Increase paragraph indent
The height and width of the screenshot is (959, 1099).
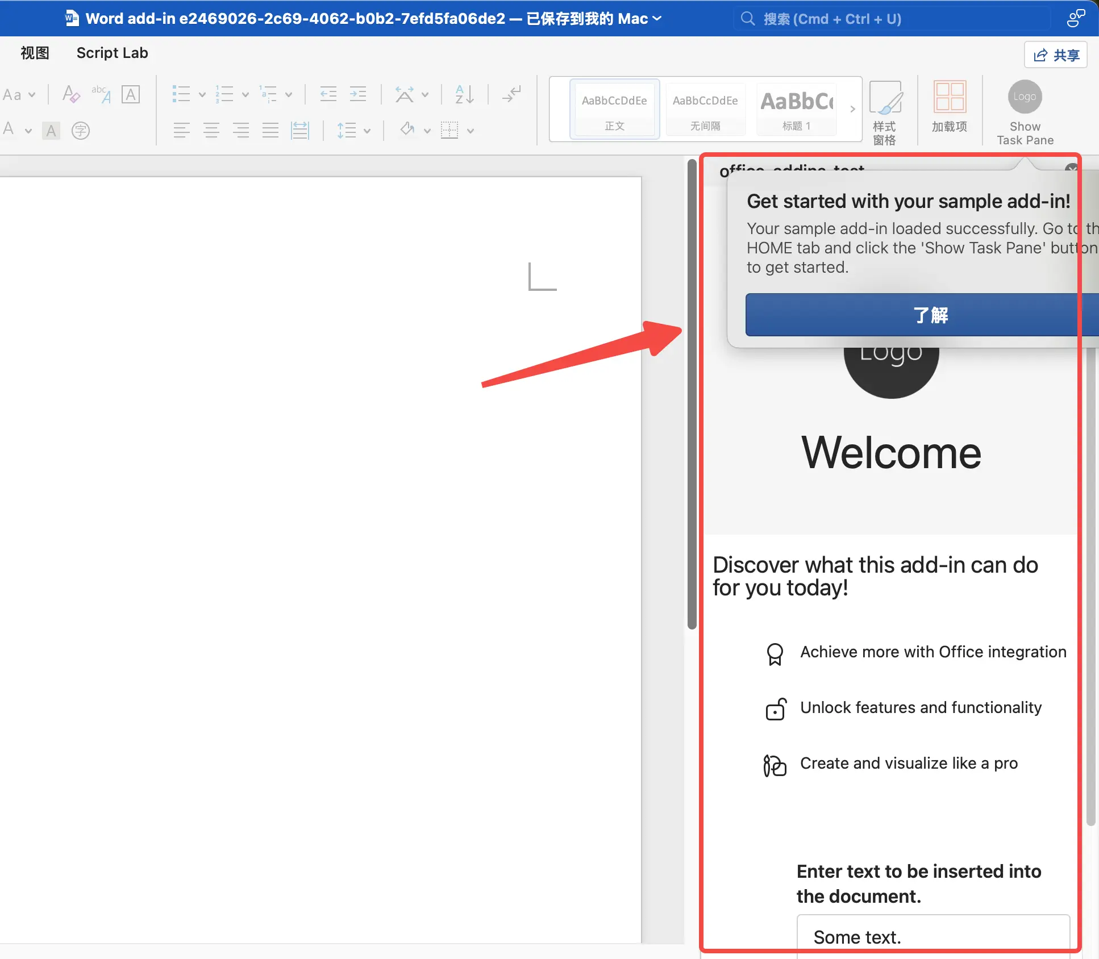click(x=358, y=94)
